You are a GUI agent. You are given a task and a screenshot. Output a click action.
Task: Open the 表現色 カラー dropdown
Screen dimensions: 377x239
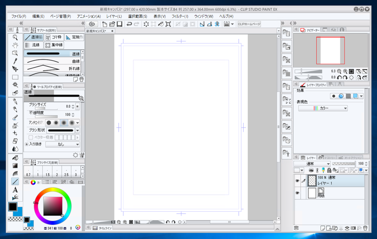click(x=323, y=108)
